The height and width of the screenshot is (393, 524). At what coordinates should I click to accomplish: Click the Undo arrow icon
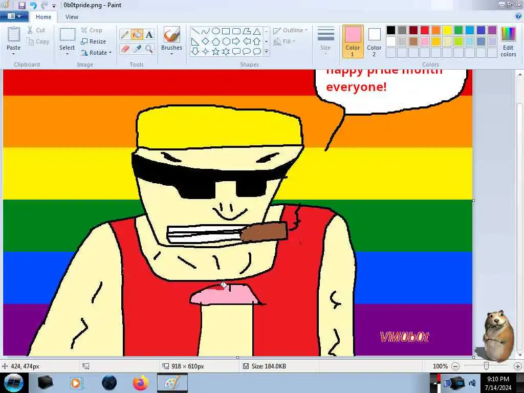(33, 5)
